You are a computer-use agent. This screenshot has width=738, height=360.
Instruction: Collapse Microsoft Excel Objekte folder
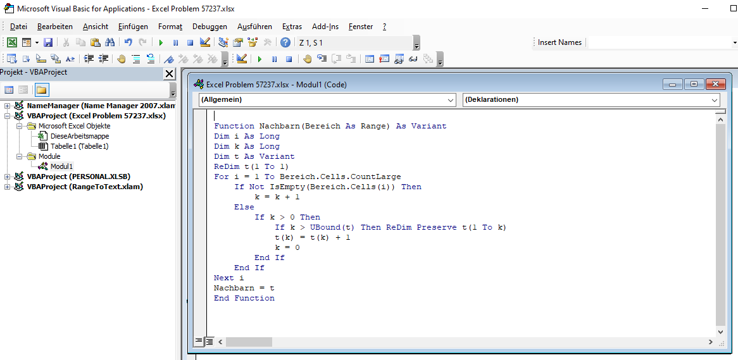[x=19, y=126]
